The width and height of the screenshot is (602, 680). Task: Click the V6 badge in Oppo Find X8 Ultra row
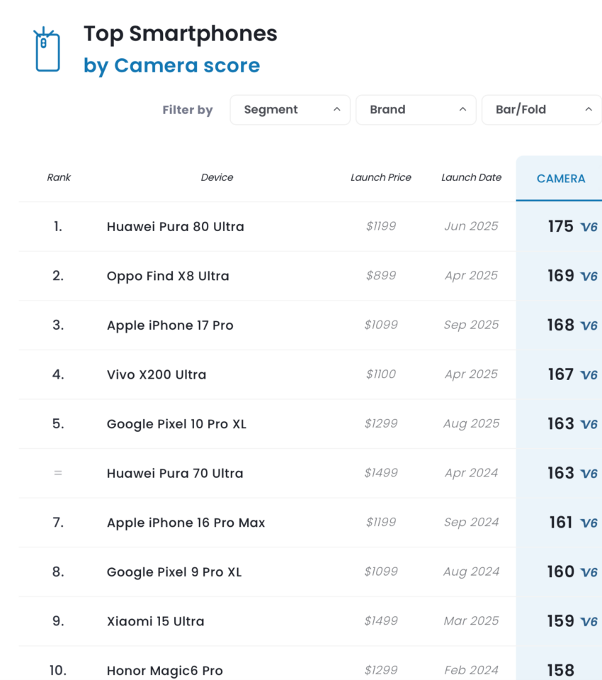(589, 277)
